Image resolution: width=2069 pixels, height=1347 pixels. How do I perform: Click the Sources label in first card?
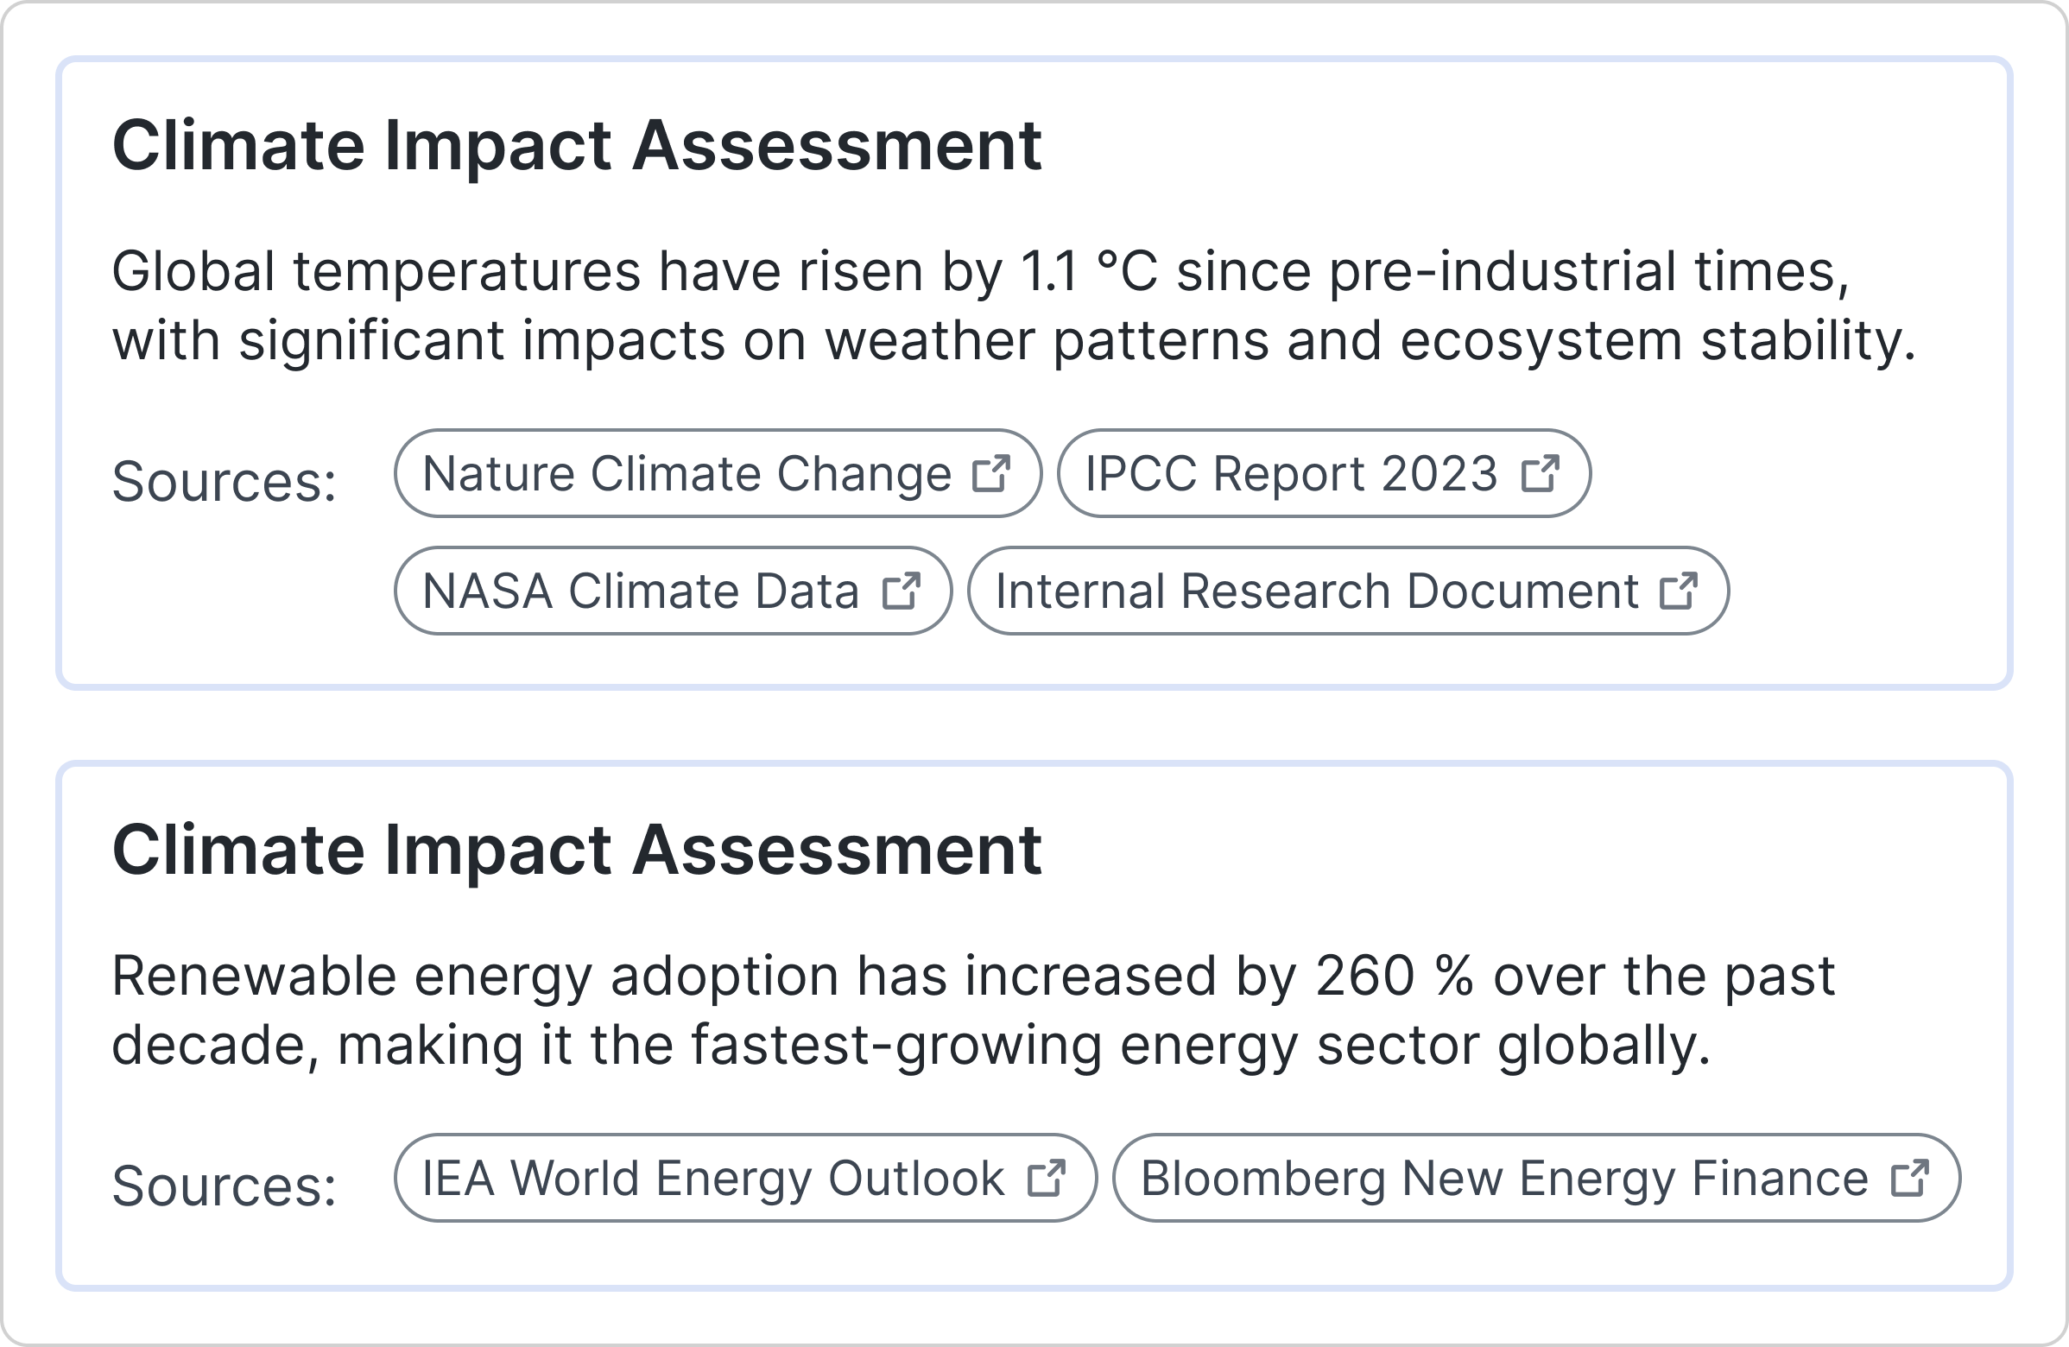tap(225, 482)
